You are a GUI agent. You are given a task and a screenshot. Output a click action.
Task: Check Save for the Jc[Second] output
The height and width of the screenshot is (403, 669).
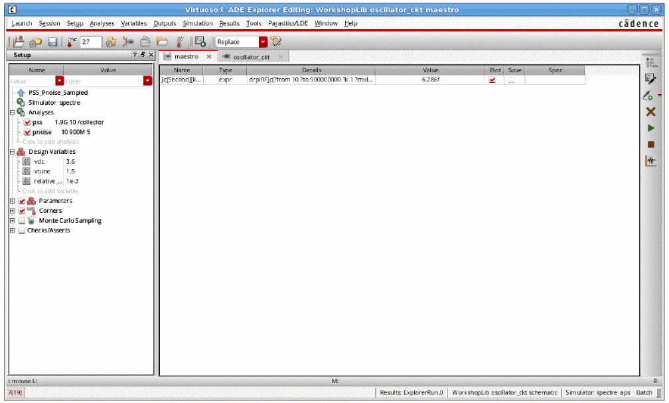click(x=511, y=80)
